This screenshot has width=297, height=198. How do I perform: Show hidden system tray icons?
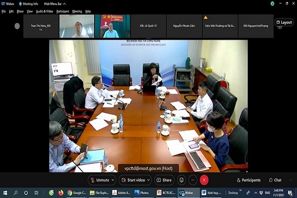[256, 193]
